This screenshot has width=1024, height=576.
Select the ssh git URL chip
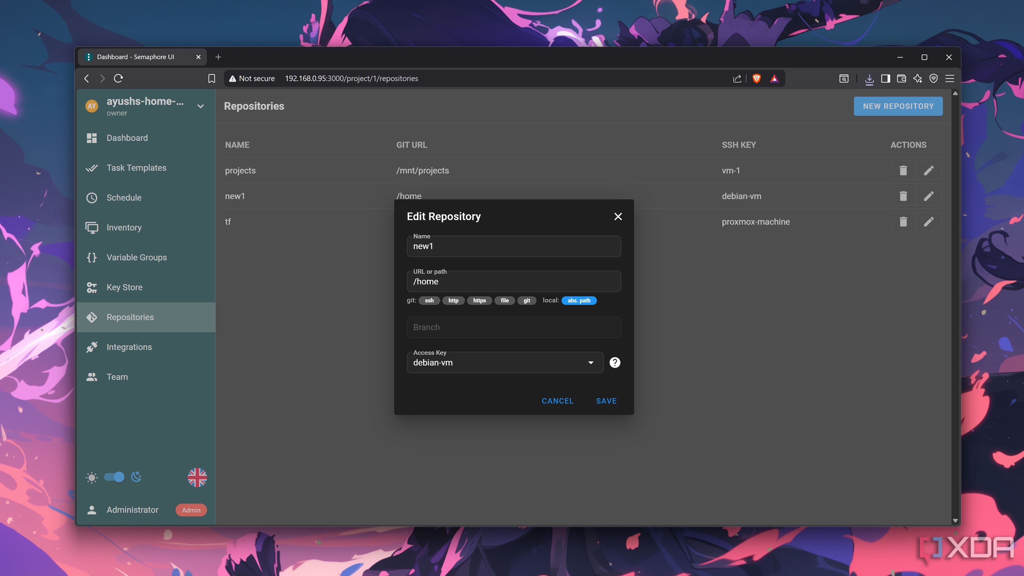[x=429, y=301]
